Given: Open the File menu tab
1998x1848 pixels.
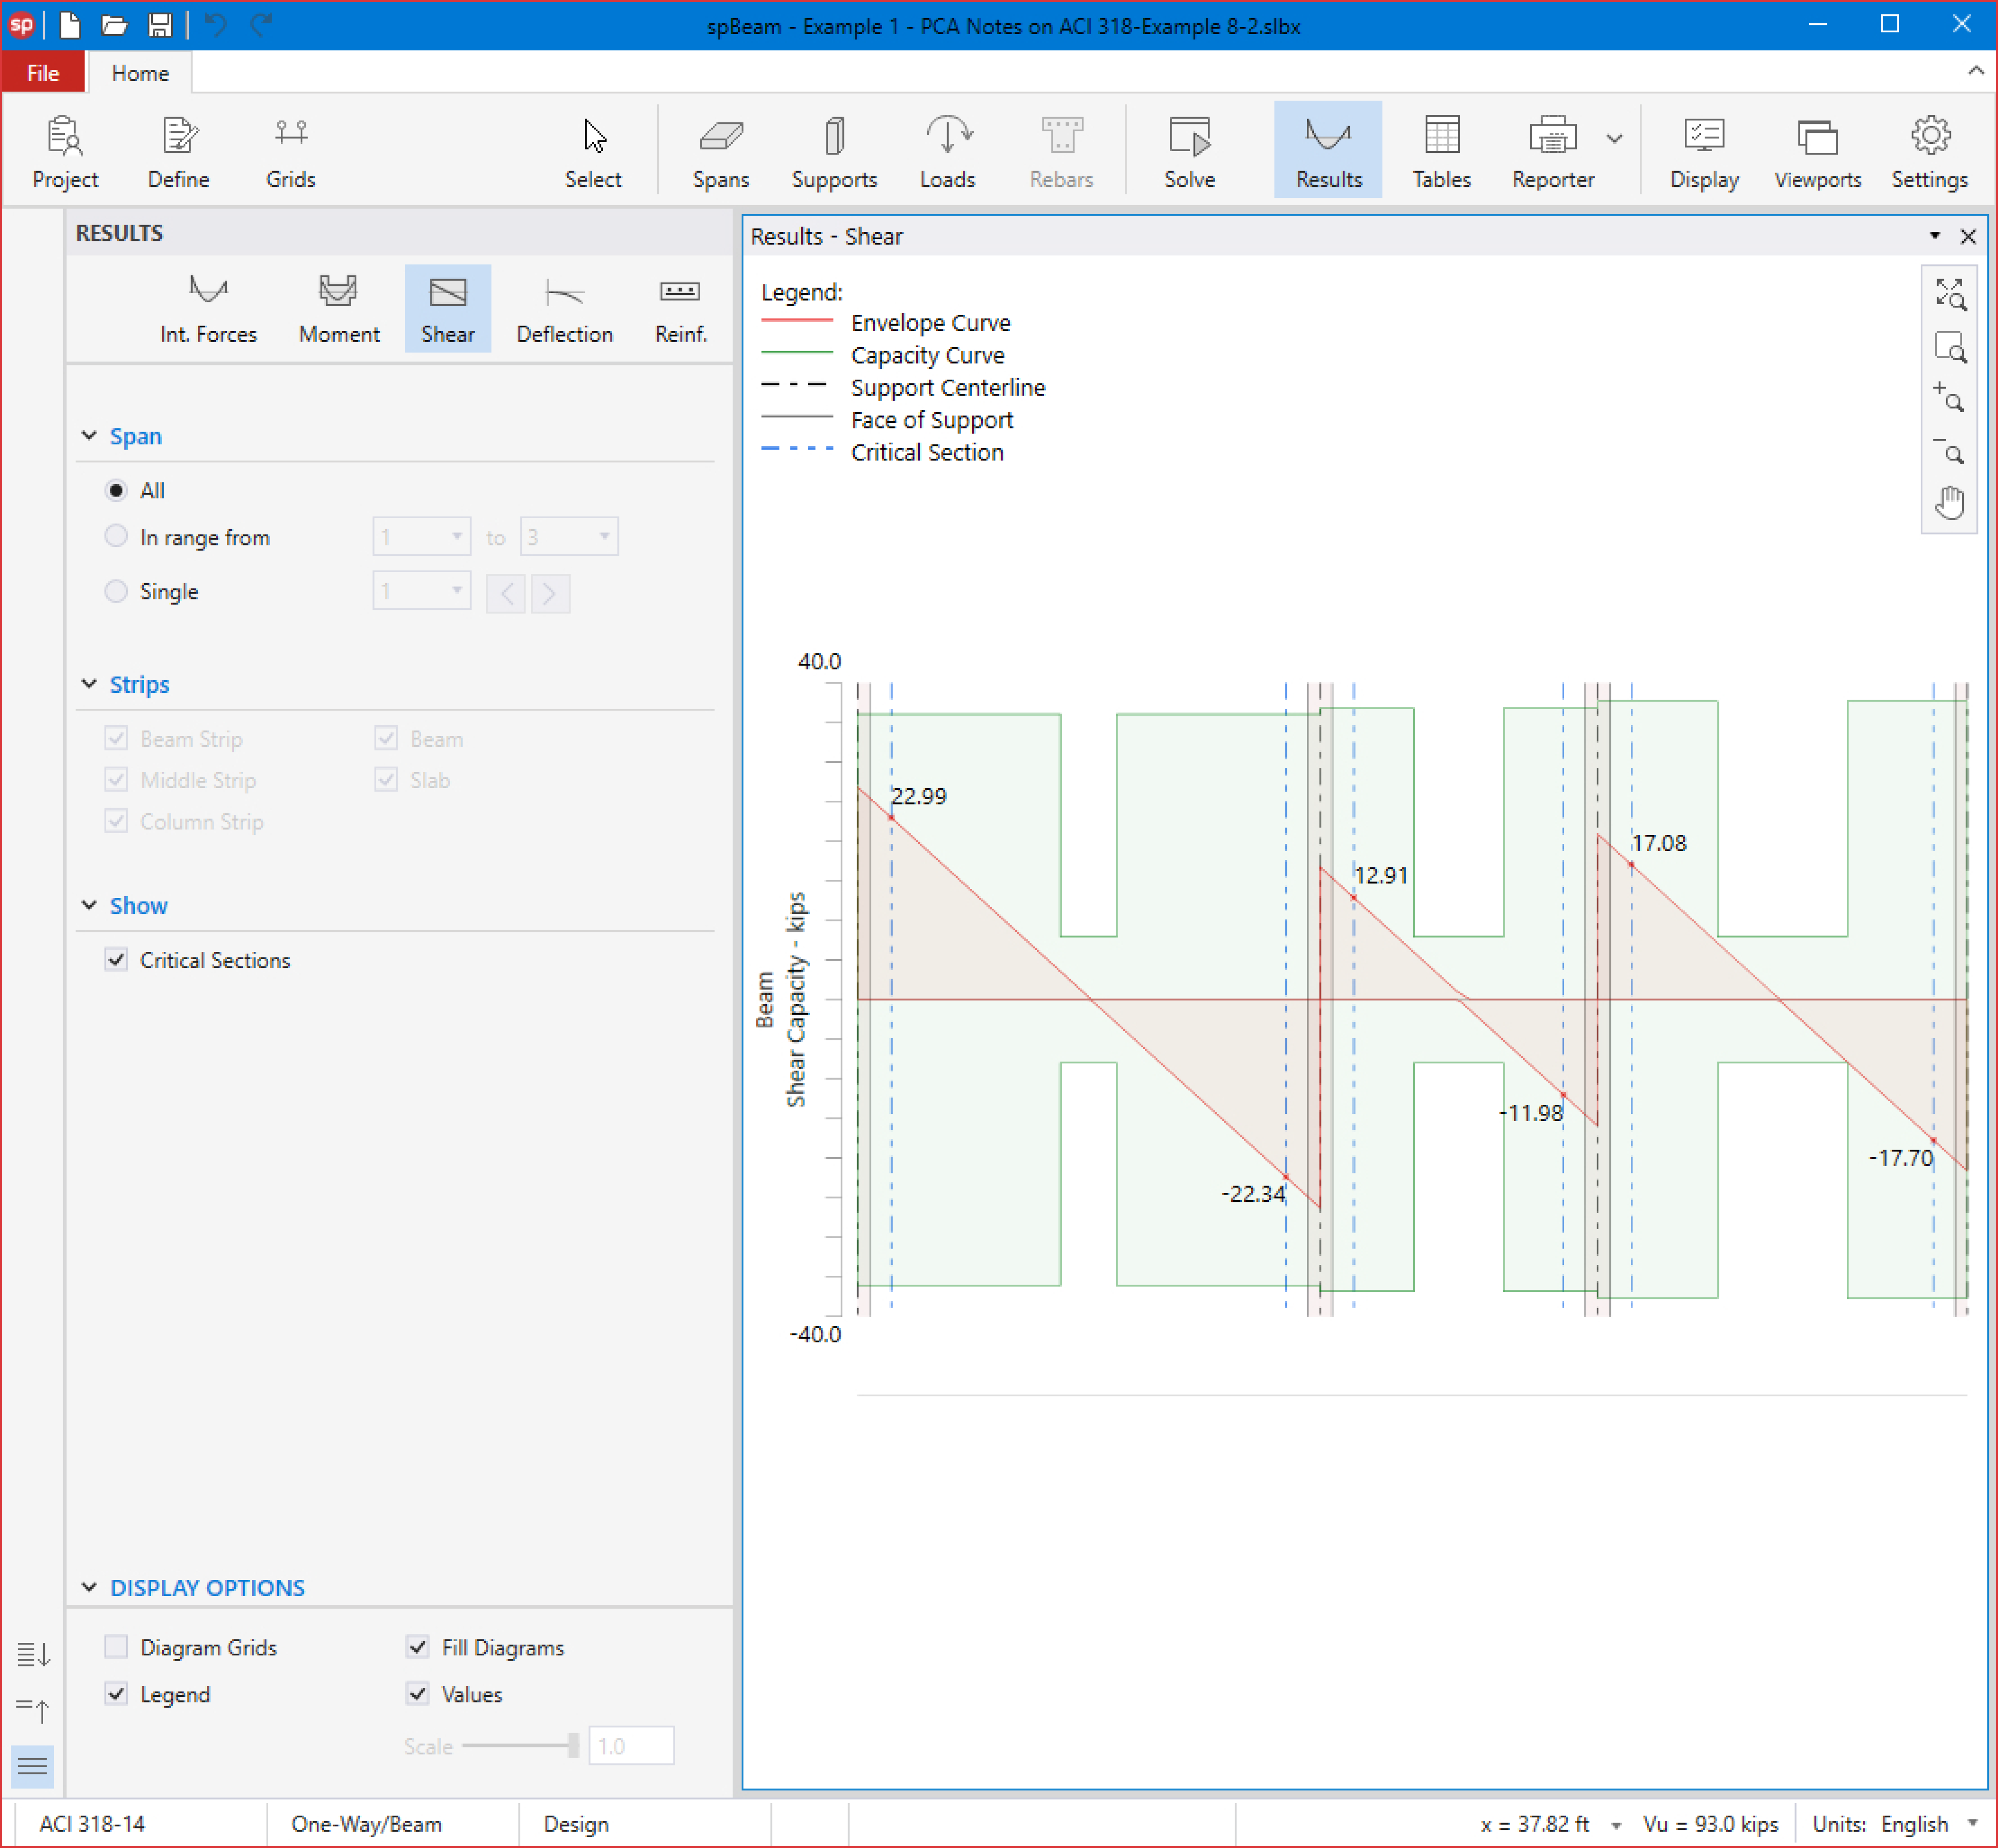Looking at the screenshot, I should click(x=43, y=73).
